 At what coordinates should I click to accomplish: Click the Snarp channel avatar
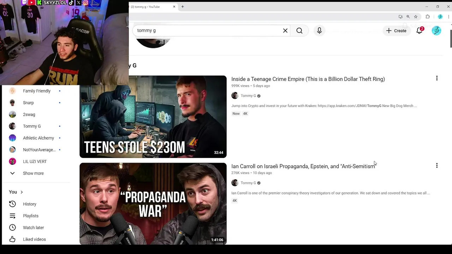(x=12, y=103)
